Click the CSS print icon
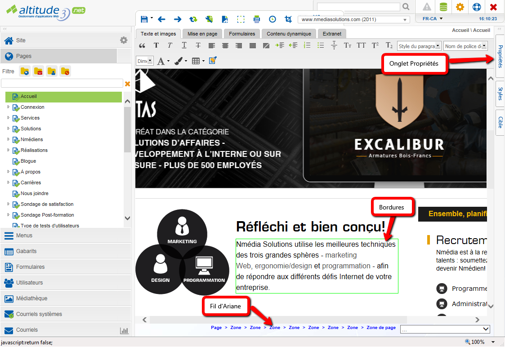This screenshot has width=505, height=347. pyautogui.click(x=257, y=19)
